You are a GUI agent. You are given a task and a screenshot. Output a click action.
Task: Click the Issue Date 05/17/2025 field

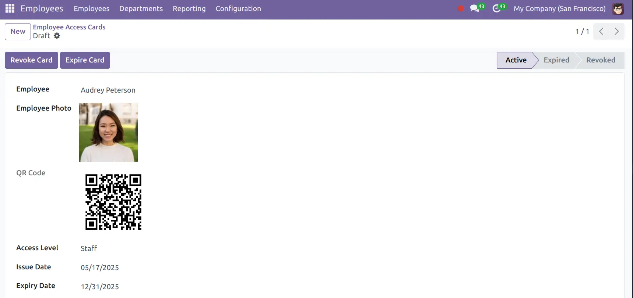click(100, 268)
